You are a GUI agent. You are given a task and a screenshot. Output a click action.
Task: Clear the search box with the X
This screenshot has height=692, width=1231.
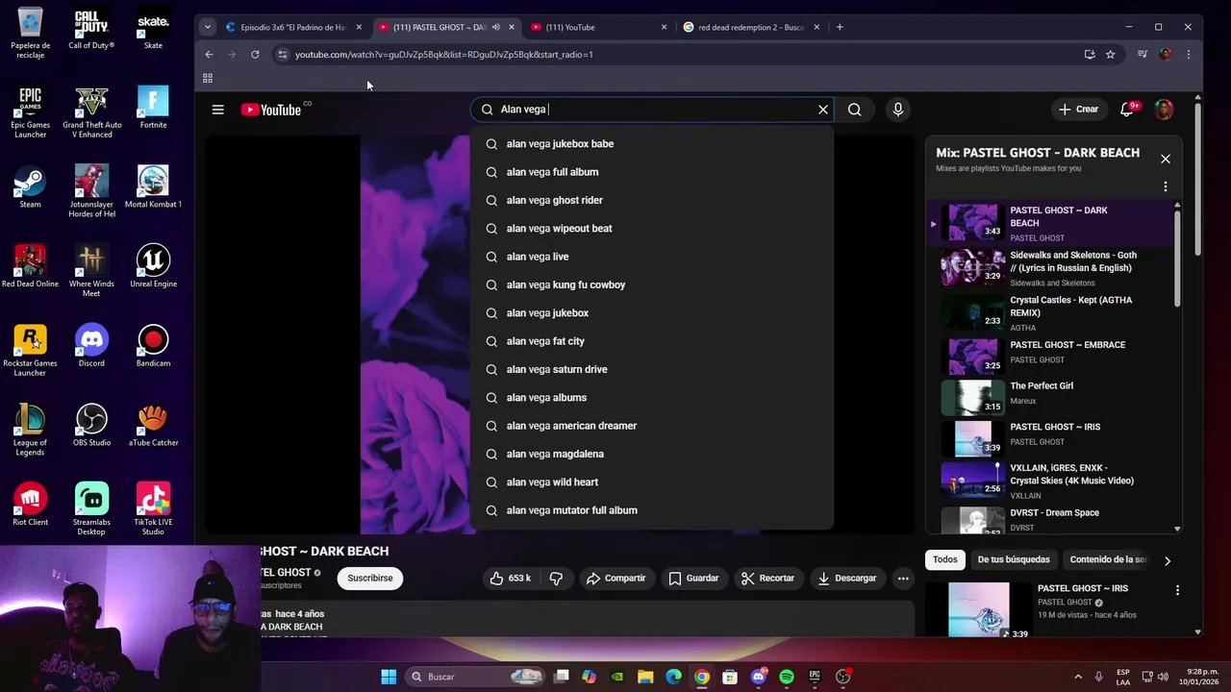[x=823, y=110]
